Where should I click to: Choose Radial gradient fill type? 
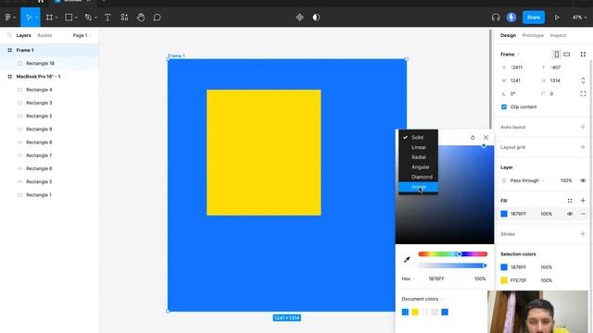(x=418, y=157)
